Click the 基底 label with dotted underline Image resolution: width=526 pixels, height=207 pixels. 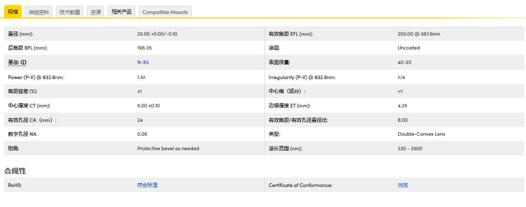[13, 62]
